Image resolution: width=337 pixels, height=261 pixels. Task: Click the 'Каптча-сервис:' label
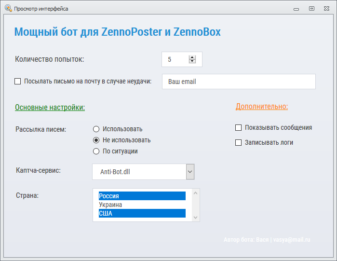pos(38,170)
